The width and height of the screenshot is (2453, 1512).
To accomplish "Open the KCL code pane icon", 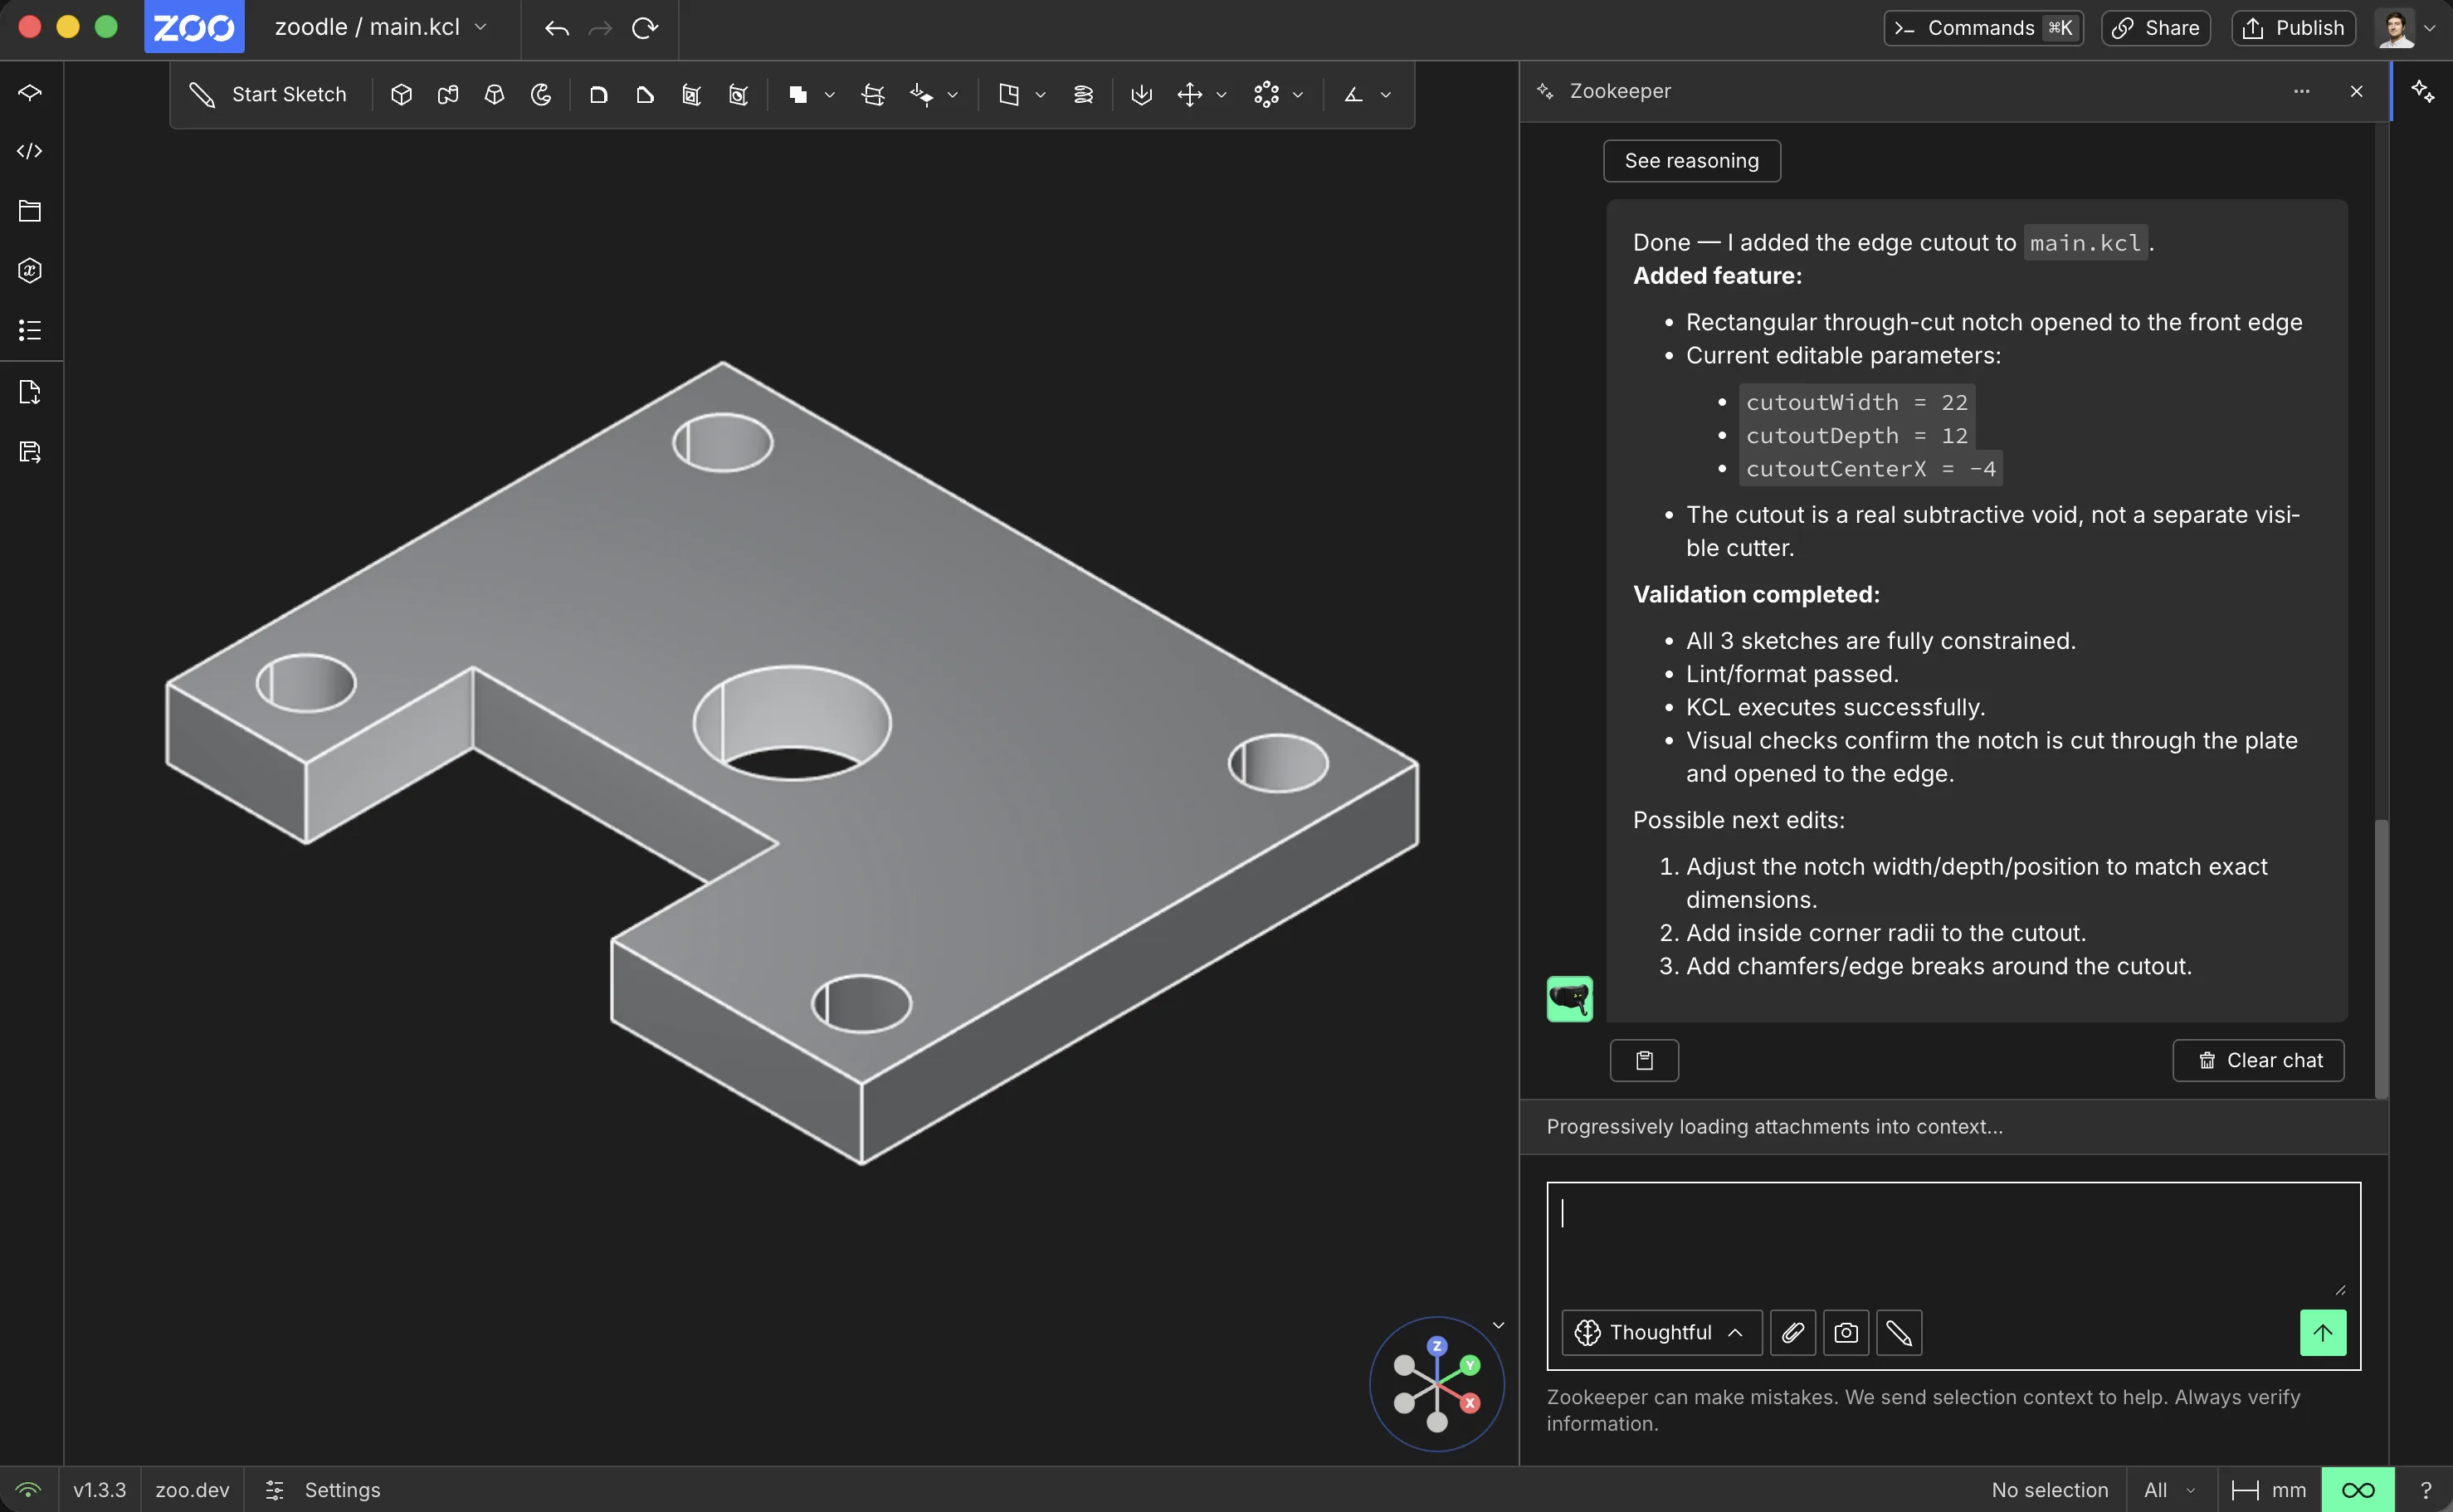I will (30, 151).
